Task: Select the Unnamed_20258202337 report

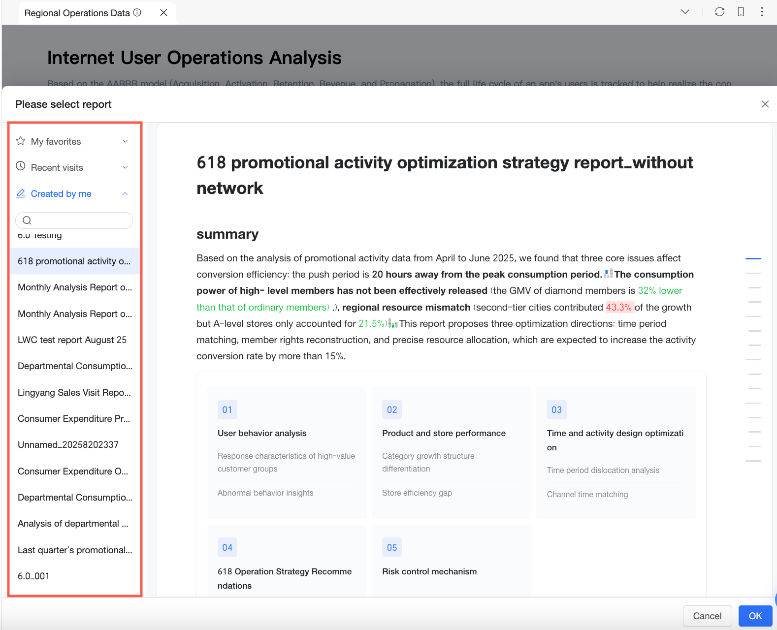Action: (x=75, y=444)
